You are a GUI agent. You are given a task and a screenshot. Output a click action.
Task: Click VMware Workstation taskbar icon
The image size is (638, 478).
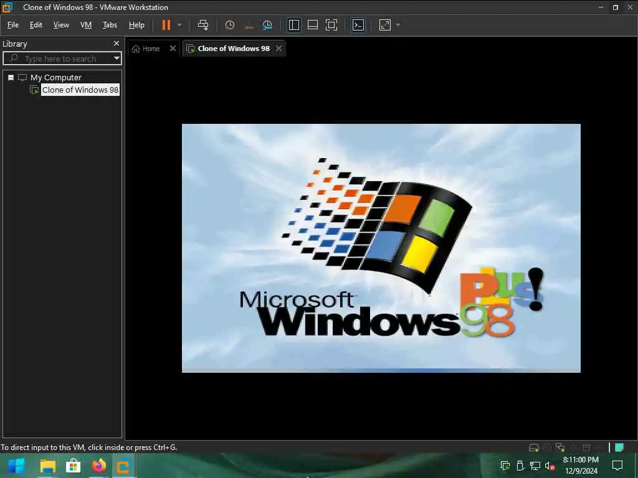(124, 466)
